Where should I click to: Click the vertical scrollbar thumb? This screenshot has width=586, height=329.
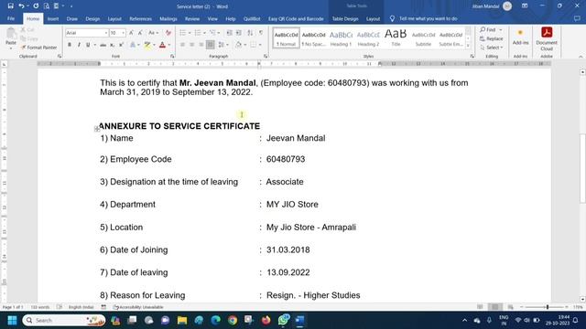[582, 168]
